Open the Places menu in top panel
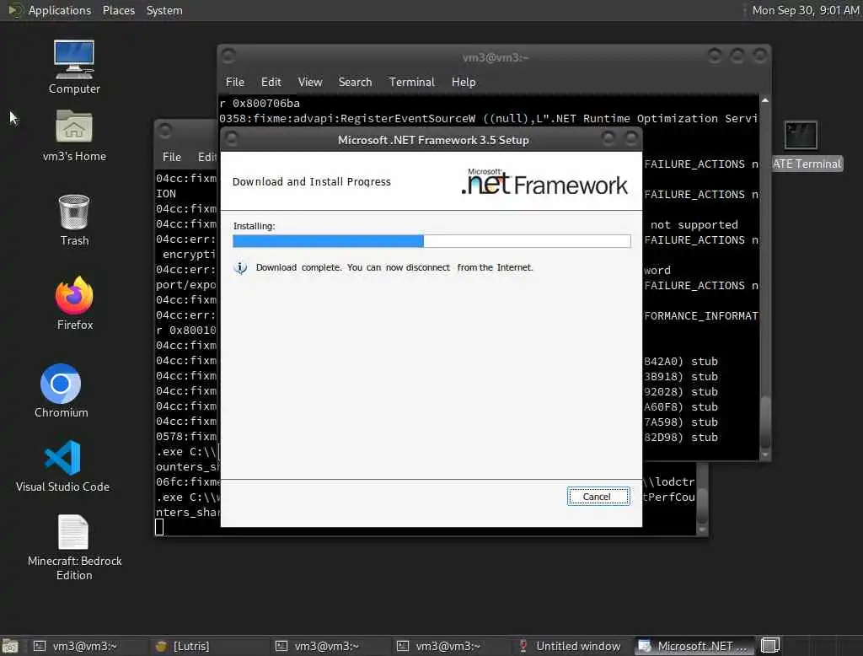This screenshot has width=863, height=656. tap(119, 10)
